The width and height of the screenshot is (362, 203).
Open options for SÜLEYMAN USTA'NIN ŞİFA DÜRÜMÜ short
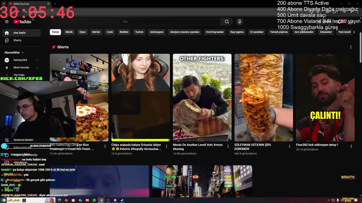290,146
